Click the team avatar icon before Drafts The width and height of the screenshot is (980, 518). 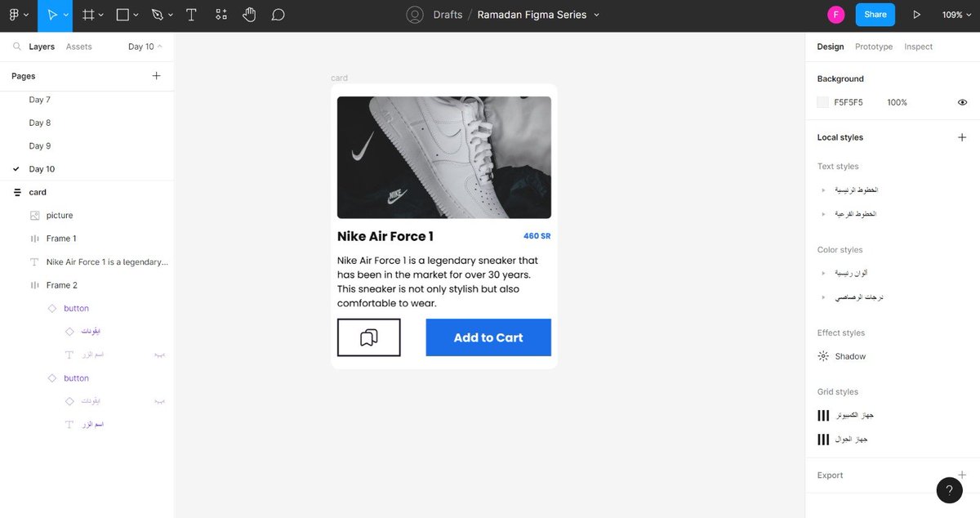click(415, 15)
